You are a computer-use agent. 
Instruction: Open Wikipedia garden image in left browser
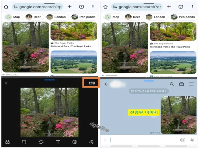25,47
